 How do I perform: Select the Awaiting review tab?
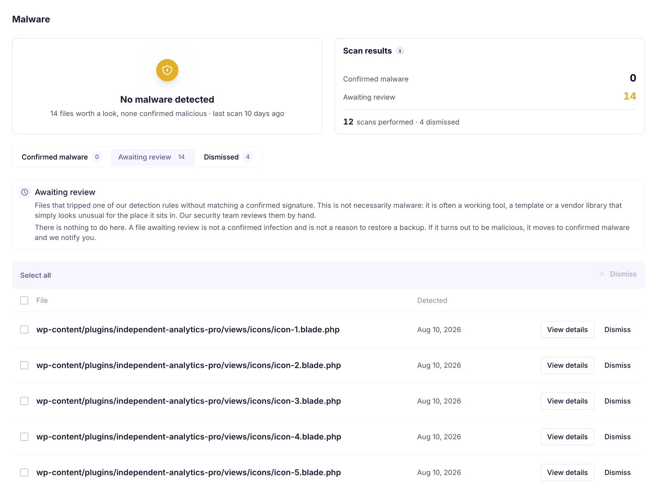pos(153,157)
